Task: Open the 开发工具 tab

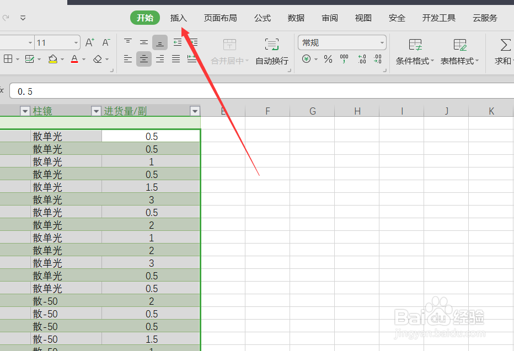Action: click(438, 18)
